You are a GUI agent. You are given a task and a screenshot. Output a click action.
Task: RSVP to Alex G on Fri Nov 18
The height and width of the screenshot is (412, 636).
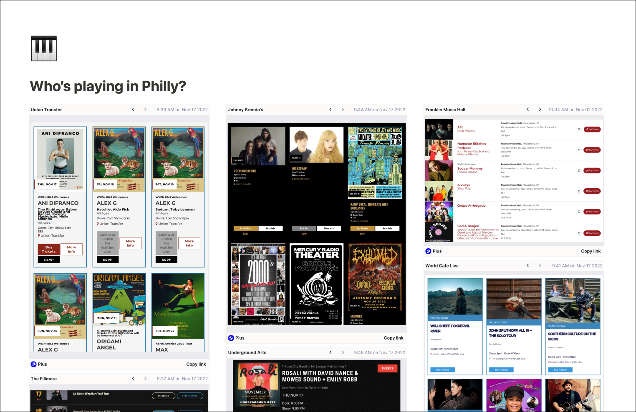(x=108, y=260)
